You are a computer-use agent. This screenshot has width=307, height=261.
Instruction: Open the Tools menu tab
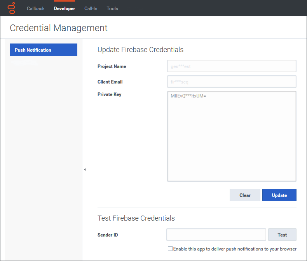click(x=112, y=9)
